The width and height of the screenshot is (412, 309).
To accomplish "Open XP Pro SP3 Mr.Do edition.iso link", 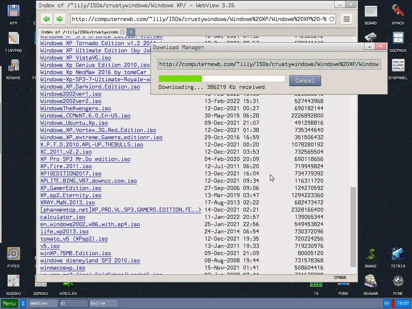I will 85,159.
